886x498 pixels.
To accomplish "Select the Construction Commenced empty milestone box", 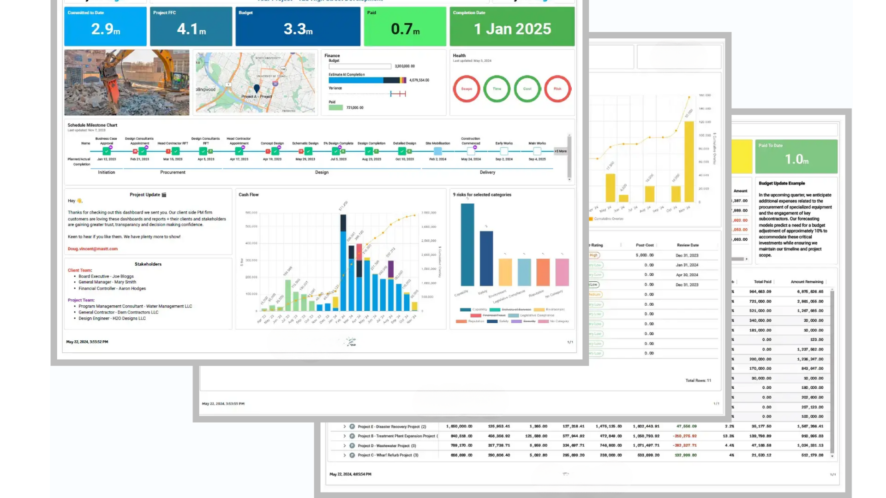I will (x=471, y=151).
